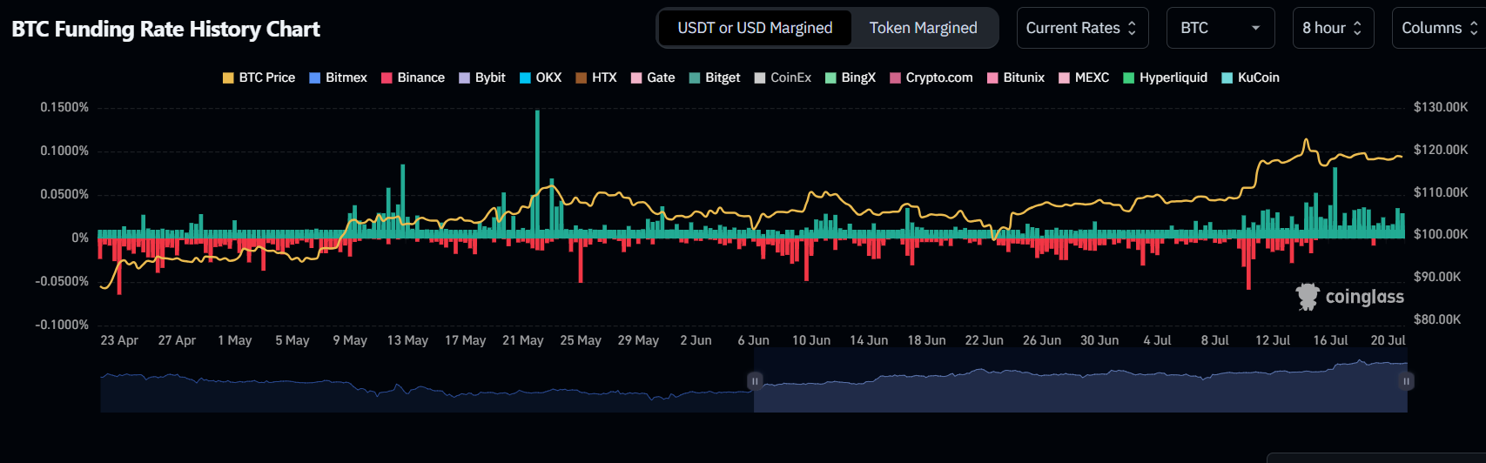Click the KuCoin legend label
This screenshot has height=463, width=1486.
[1258, 77]
